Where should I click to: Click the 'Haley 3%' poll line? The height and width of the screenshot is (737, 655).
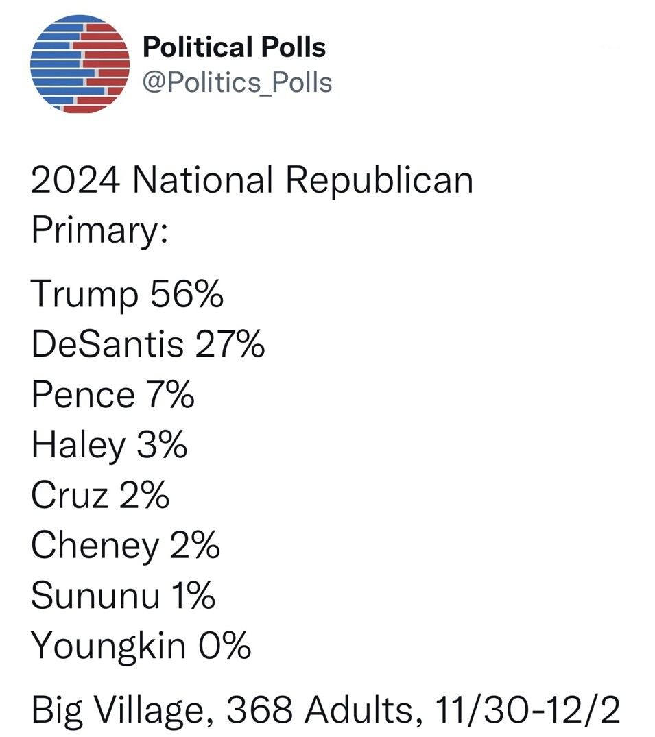point(109,445)
